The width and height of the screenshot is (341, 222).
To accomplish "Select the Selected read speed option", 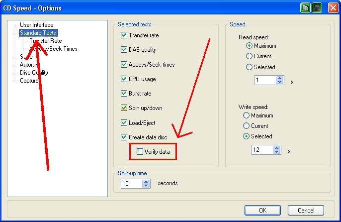I will coord(249,67).
